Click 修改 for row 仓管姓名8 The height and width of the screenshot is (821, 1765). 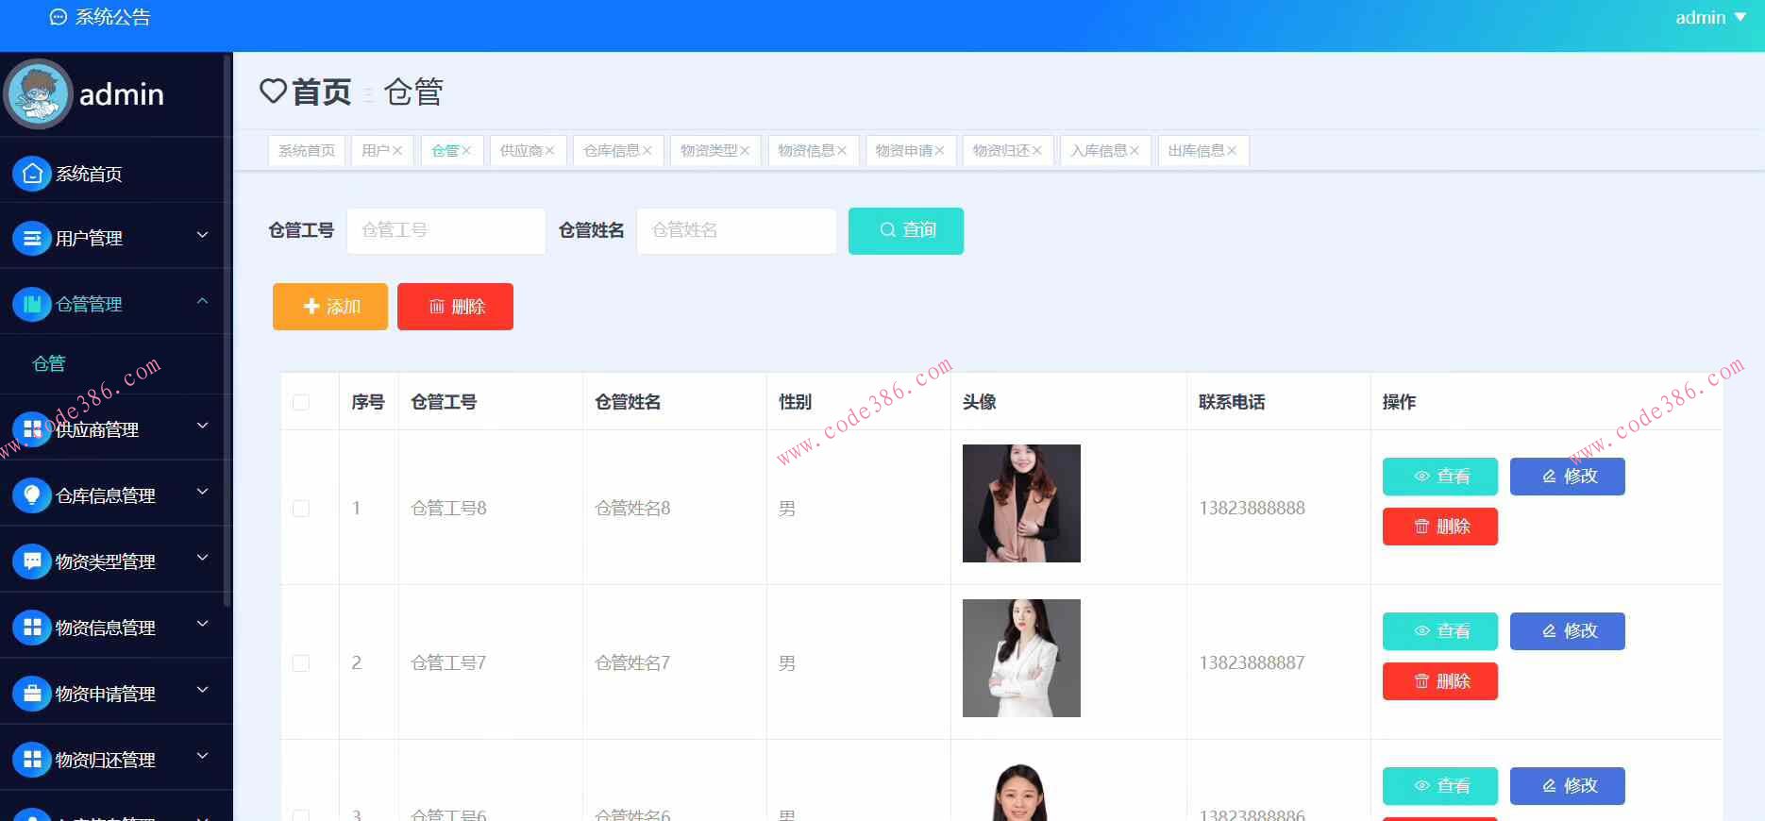pos(1568,477)
